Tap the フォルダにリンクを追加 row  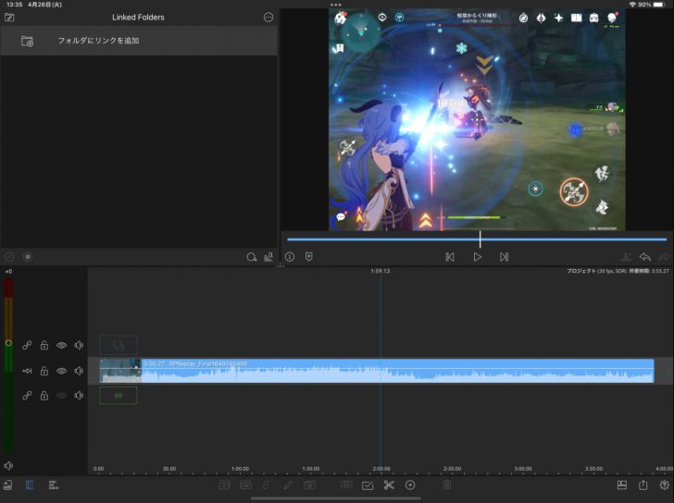coord(139,41)
